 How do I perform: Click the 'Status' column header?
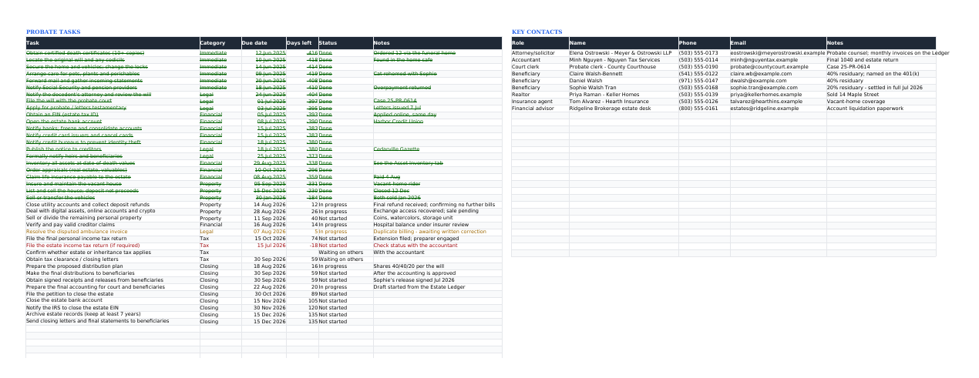pyautogui.click(x=345, y=43)
